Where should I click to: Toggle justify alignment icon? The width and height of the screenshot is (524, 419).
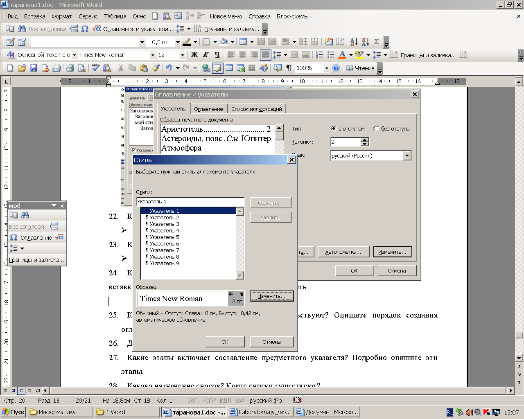266,55
